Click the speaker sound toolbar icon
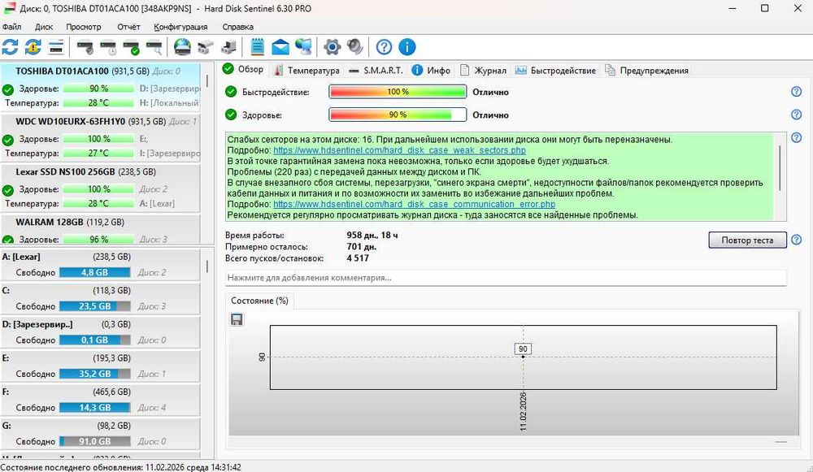 tap(355, 47)
